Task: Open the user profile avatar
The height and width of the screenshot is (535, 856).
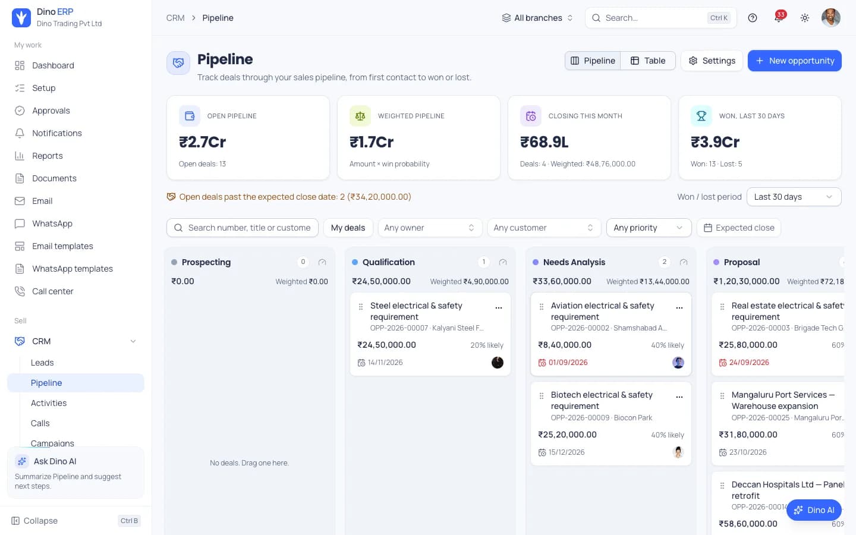Action: 831,18
